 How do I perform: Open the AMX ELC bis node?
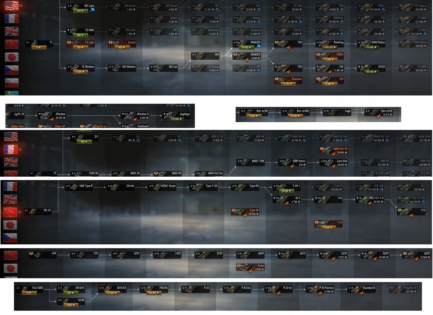209,174
